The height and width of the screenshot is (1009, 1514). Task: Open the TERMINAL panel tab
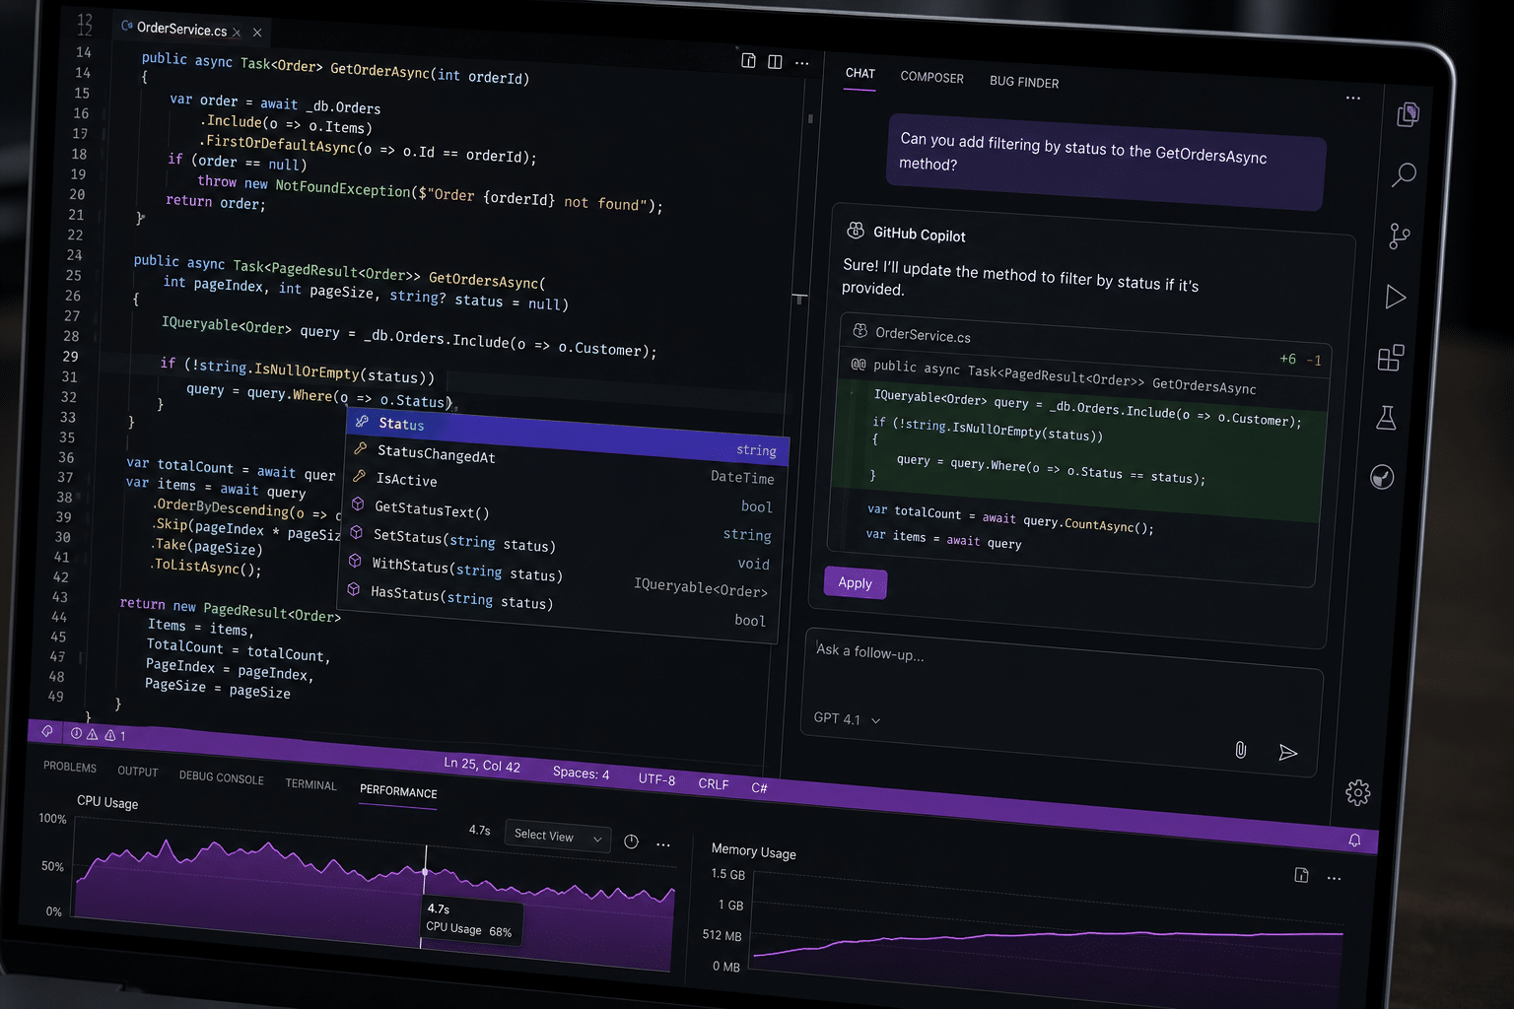pyautogui.click(x=310, y=784)
